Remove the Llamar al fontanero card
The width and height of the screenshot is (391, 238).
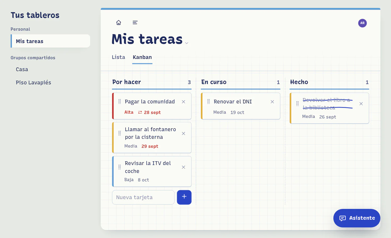pos(183,134)
